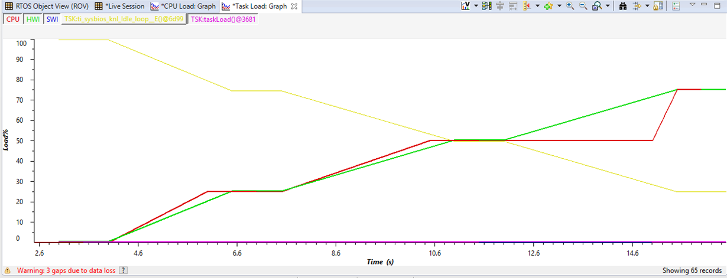Toggle the HWI series legend
The height and width of the screenshot is (278, 727).
(x=33, y=19)
